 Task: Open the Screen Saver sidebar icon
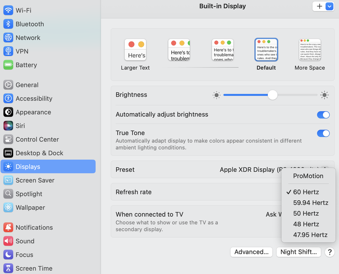click(x=8, y=180)
